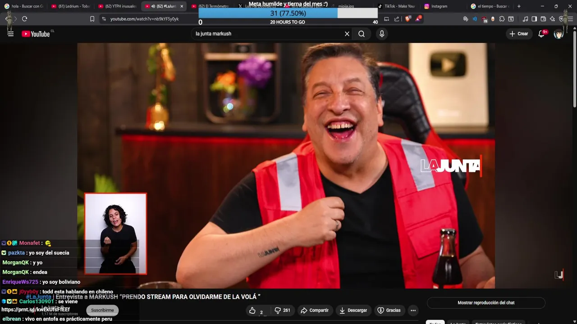Reload the current page
Screen dimensions: 577x324
click(x=24, y=19)
